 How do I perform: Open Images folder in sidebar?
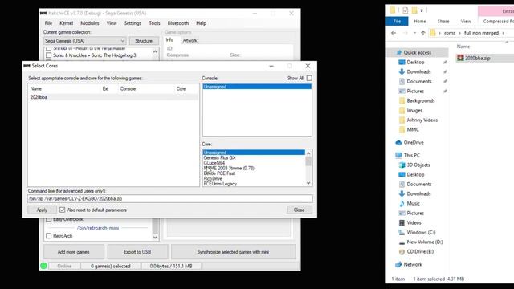click(x=414, y=111)
